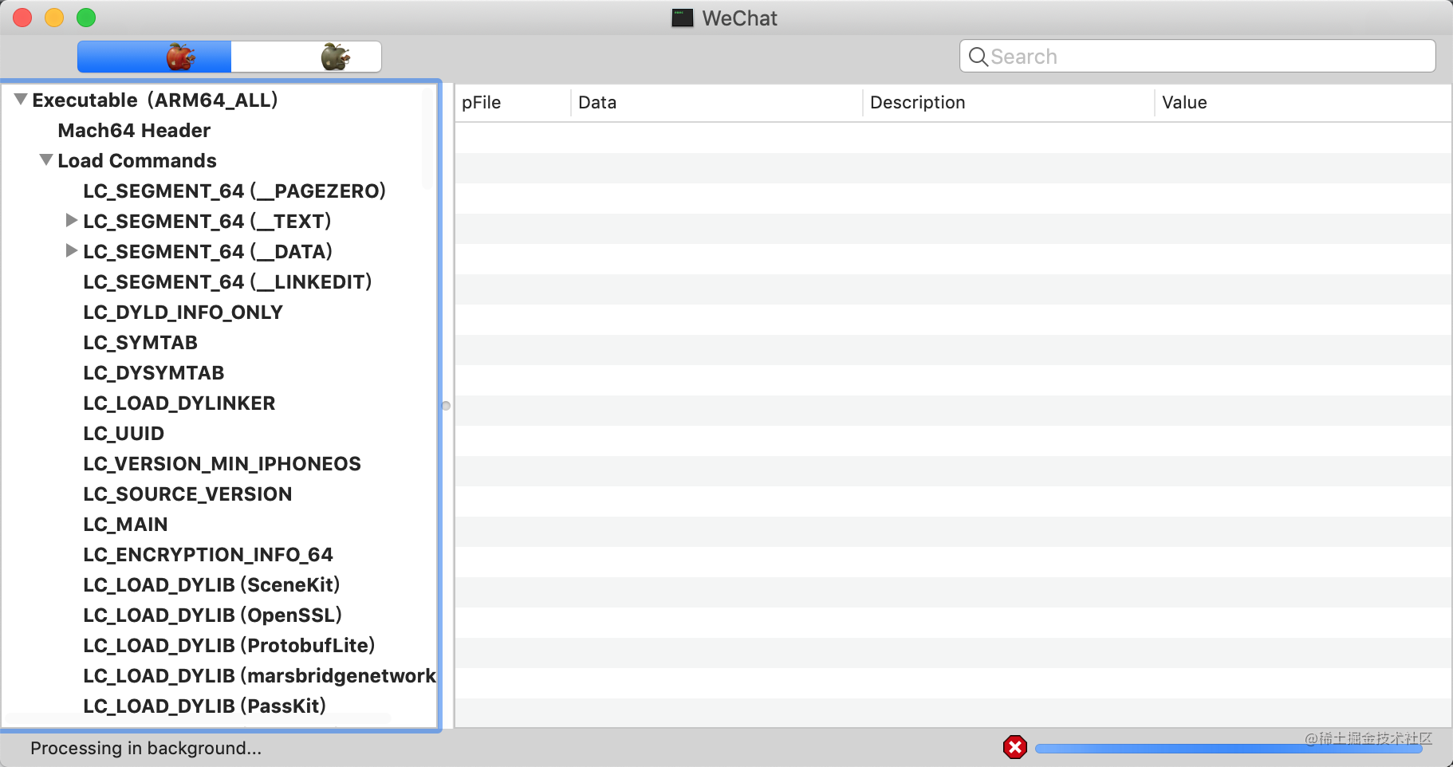Select LC_LOAD_DYLIB (PassKit) entry
Screen dimensions: 1453x767
coord(204,706)
